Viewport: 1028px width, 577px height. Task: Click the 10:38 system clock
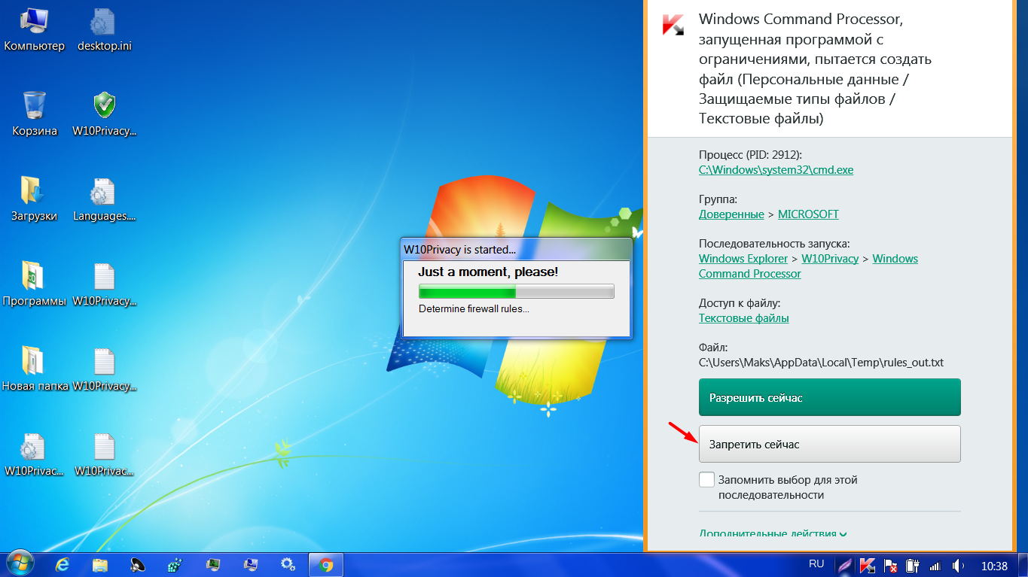click(994, 565)
